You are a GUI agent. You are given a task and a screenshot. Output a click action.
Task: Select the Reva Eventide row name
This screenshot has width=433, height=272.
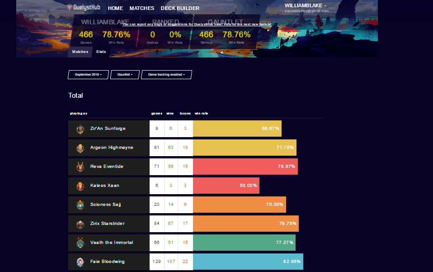[x=107, y=167]
